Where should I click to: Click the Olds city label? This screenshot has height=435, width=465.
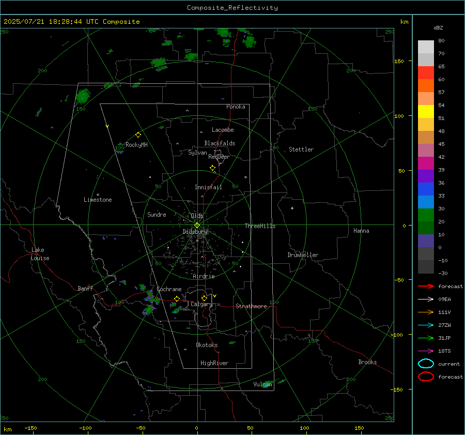pos(197,216)
